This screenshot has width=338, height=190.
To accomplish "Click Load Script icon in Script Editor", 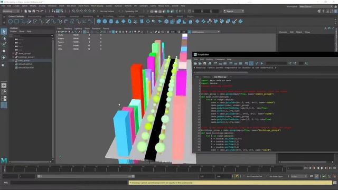I will [195, 63].
